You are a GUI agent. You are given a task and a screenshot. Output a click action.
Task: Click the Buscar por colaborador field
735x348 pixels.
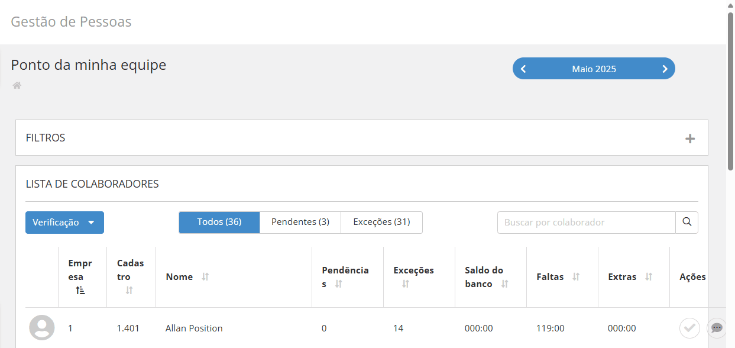(x=586, y=223)
